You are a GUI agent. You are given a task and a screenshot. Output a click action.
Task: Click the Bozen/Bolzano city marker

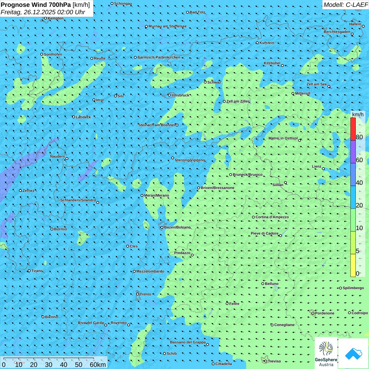(162, 227)
